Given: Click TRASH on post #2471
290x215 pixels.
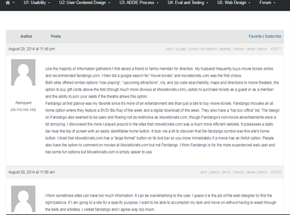Looking at the screenshot, I should 239,49.
